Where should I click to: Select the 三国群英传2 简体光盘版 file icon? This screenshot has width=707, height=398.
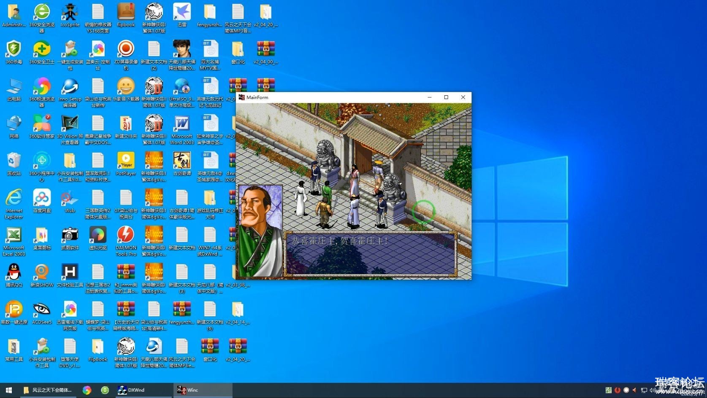pos(98,204)
